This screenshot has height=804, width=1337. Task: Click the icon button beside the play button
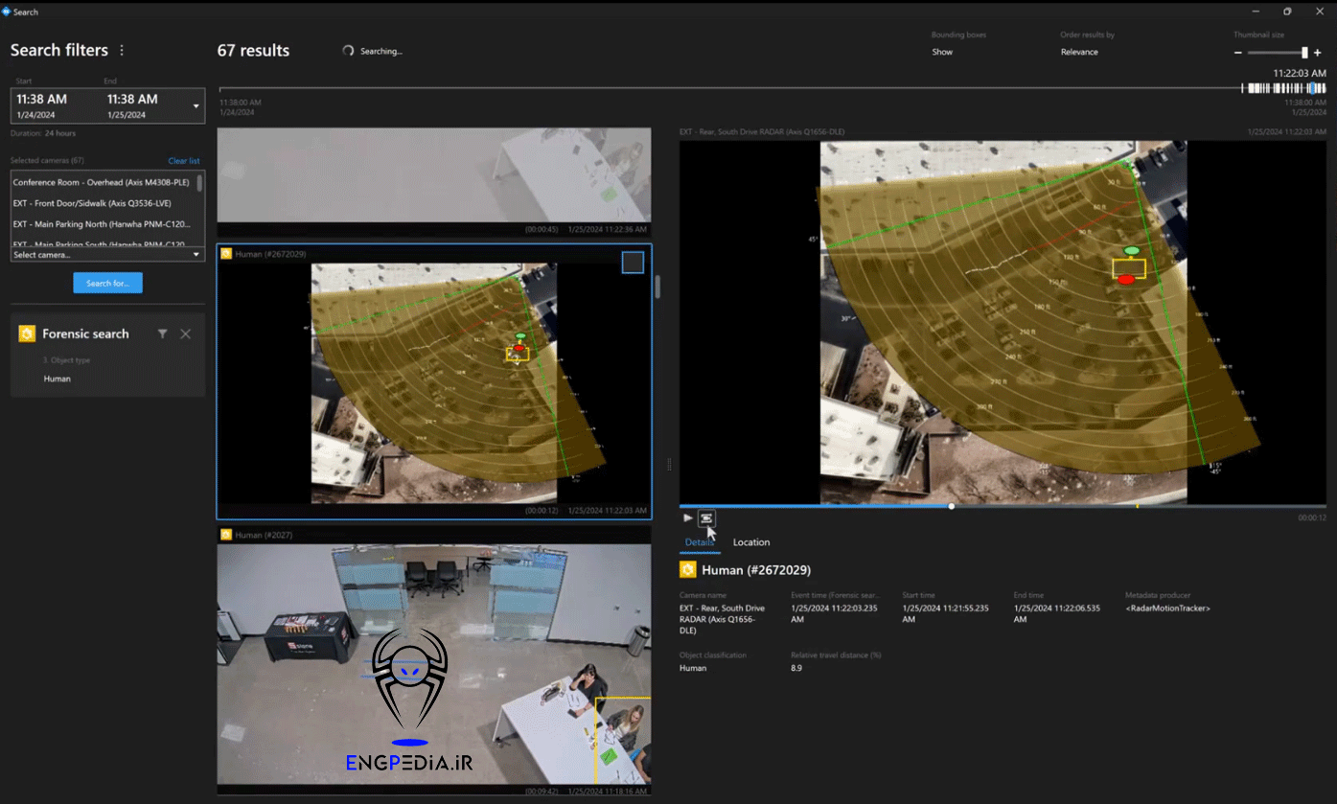[706, 518]
